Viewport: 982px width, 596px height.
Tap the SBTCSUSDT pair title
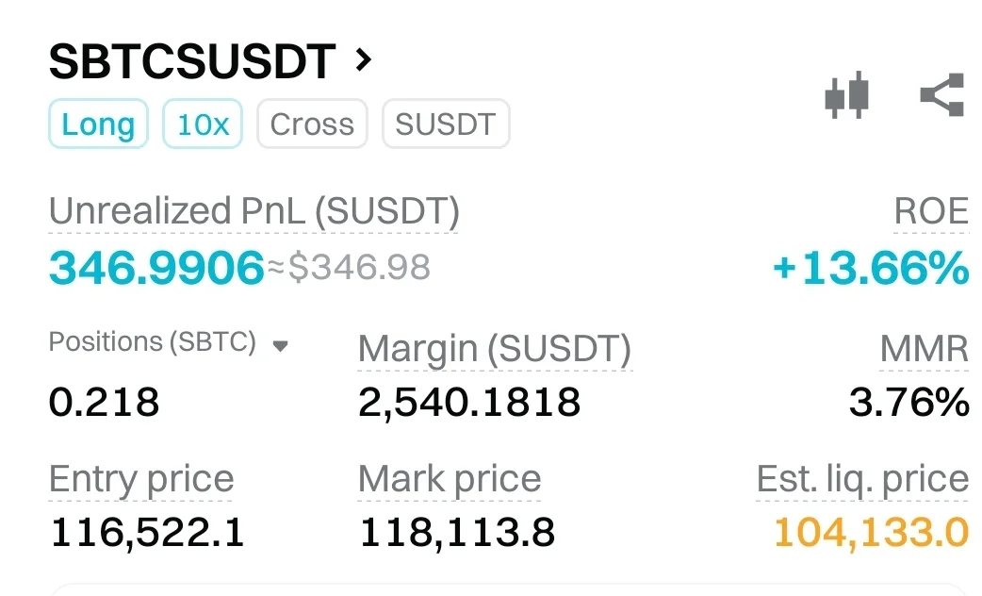click(x=192, y=62)
